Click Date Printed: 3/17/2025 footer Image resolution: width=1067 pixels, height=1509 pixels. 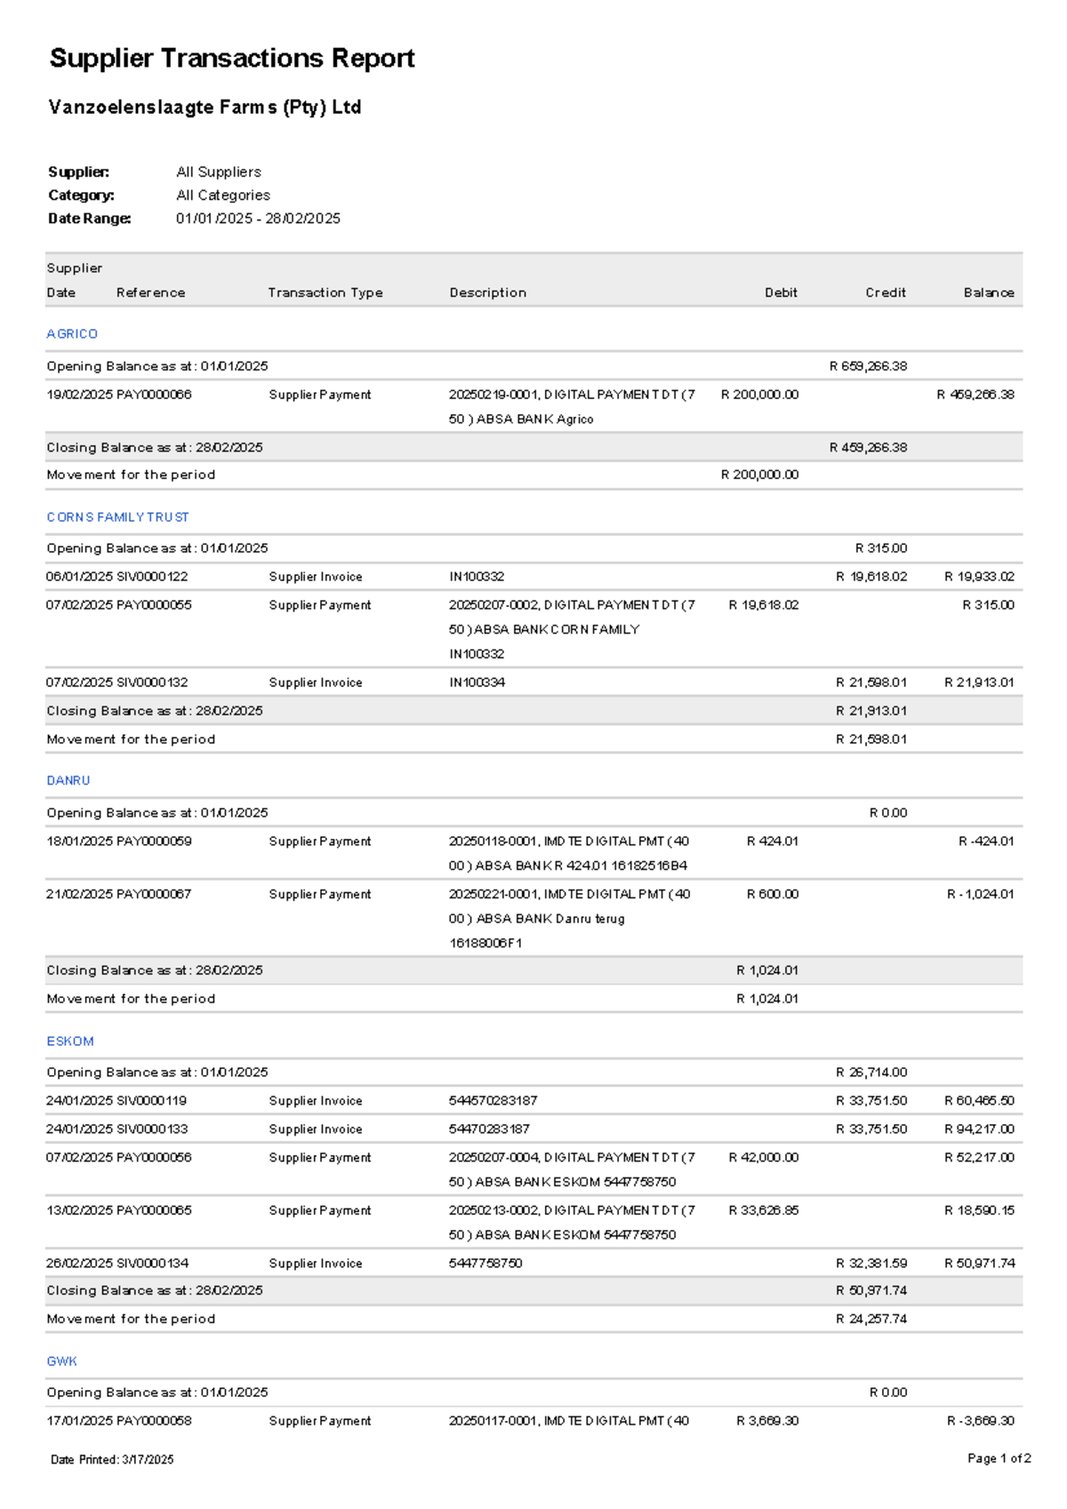click(x=112, y=1460)
